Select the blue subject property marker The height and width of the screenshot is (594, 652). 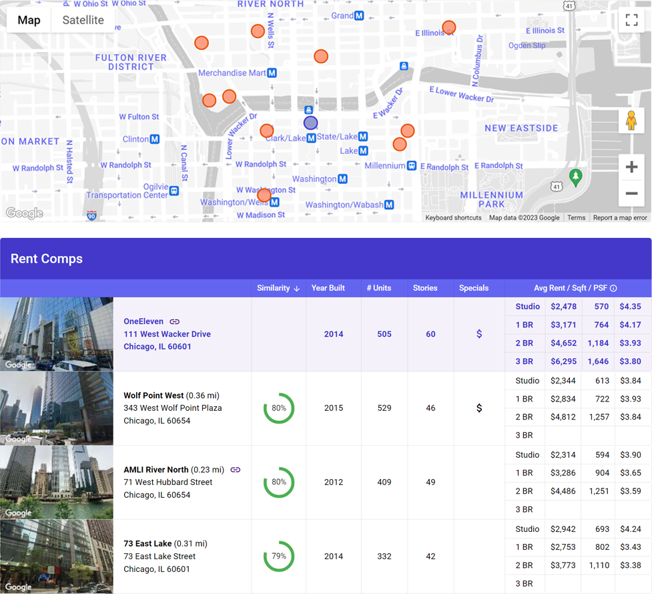310,123
